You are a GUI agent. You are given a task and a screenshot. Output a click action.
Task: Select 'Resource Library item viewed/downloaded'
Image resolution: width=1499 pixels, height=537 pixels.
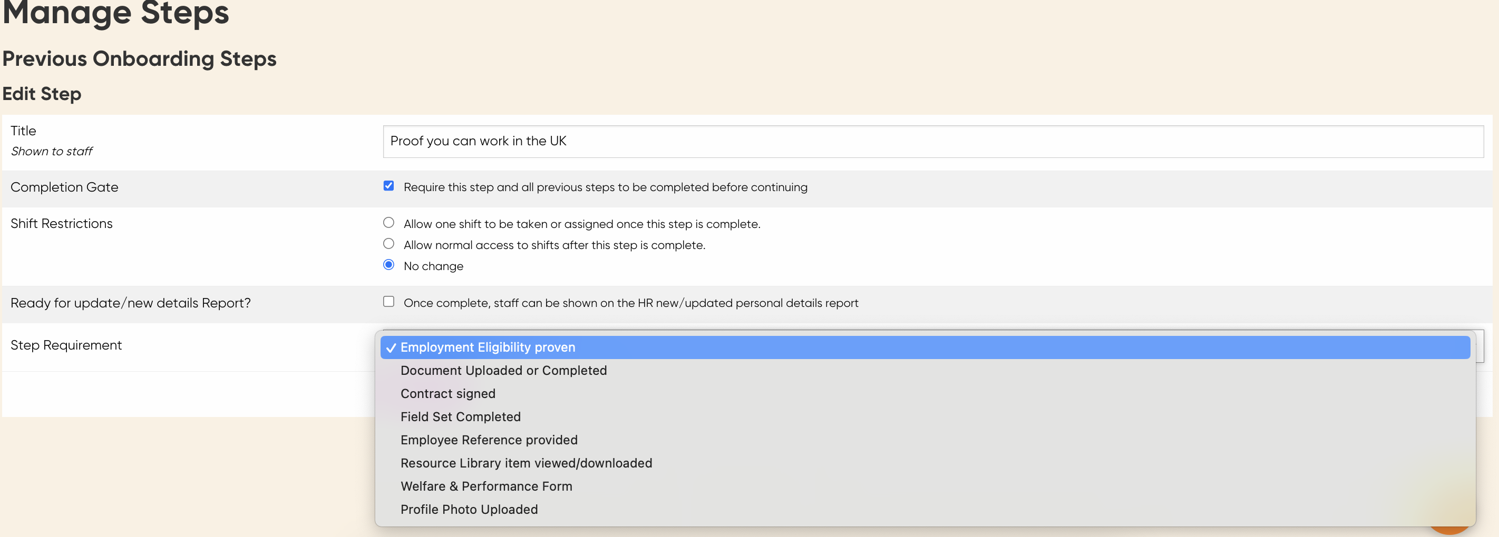coord(925,463)
